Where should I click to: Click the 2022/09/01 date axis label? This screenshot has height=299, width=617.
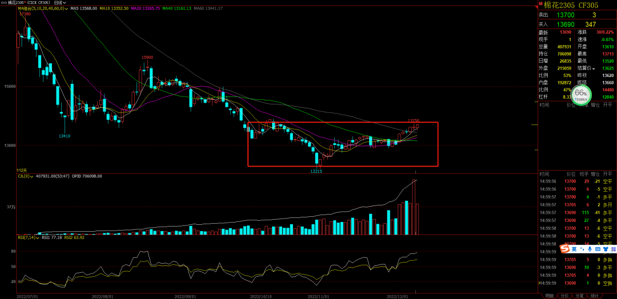(x=184, y=296)
